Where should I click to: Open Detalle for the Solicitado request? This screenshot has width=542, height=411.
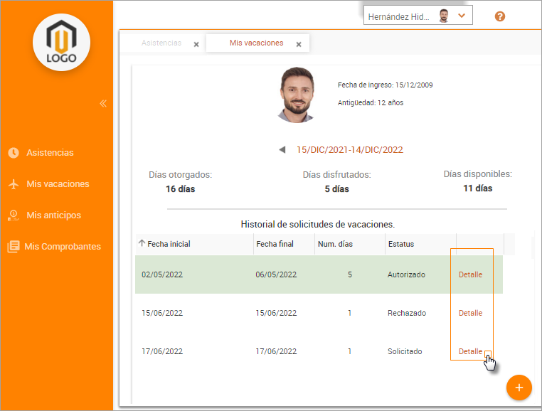tap(470, 351)
